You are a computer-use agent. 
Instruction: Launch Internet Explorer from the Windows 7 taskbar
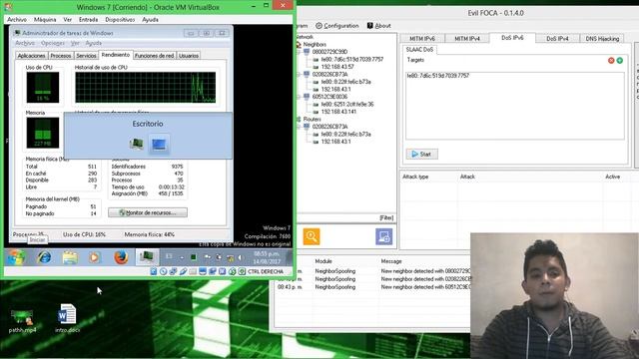click(x=44, y=257)
